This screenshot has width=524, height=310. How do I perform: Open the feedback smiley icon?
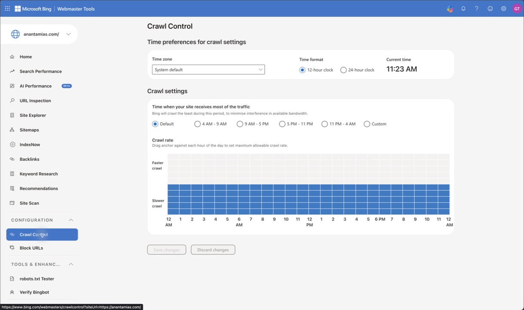pyautogui.click(x=490, y=9)
